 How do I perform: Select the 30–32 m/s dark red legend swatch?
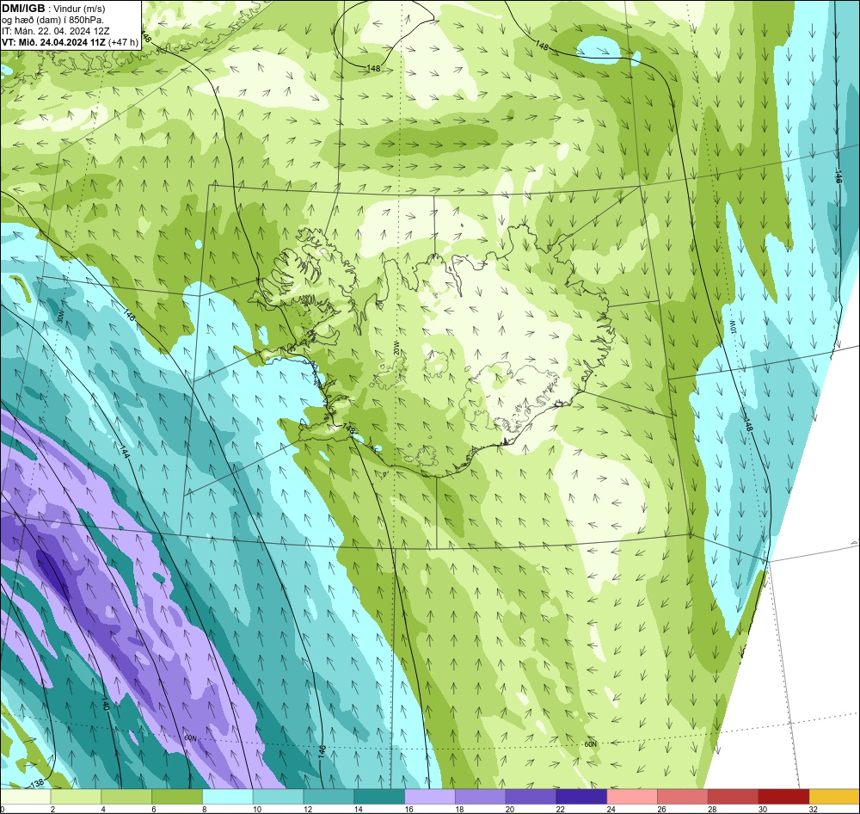tap(783, 797)
